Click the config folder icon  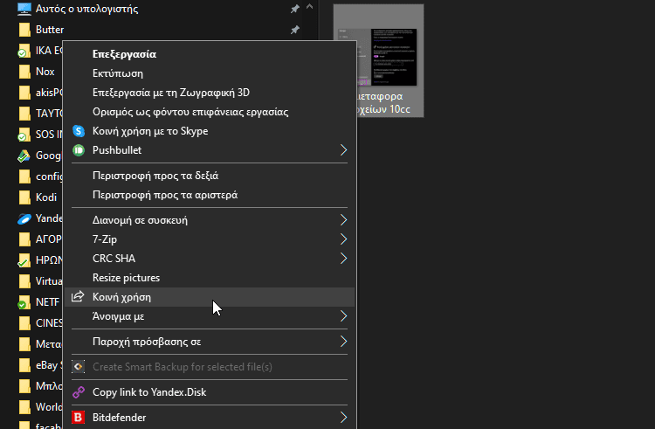[24, 176]
